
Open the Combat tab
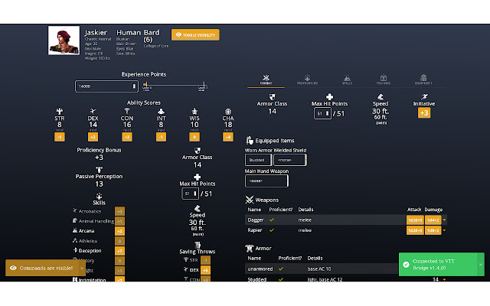(x=266, y=80)
